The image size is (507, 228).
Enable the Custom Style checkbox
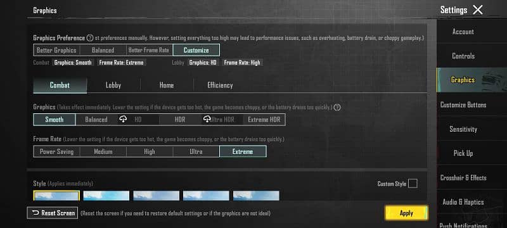(413, 184)
